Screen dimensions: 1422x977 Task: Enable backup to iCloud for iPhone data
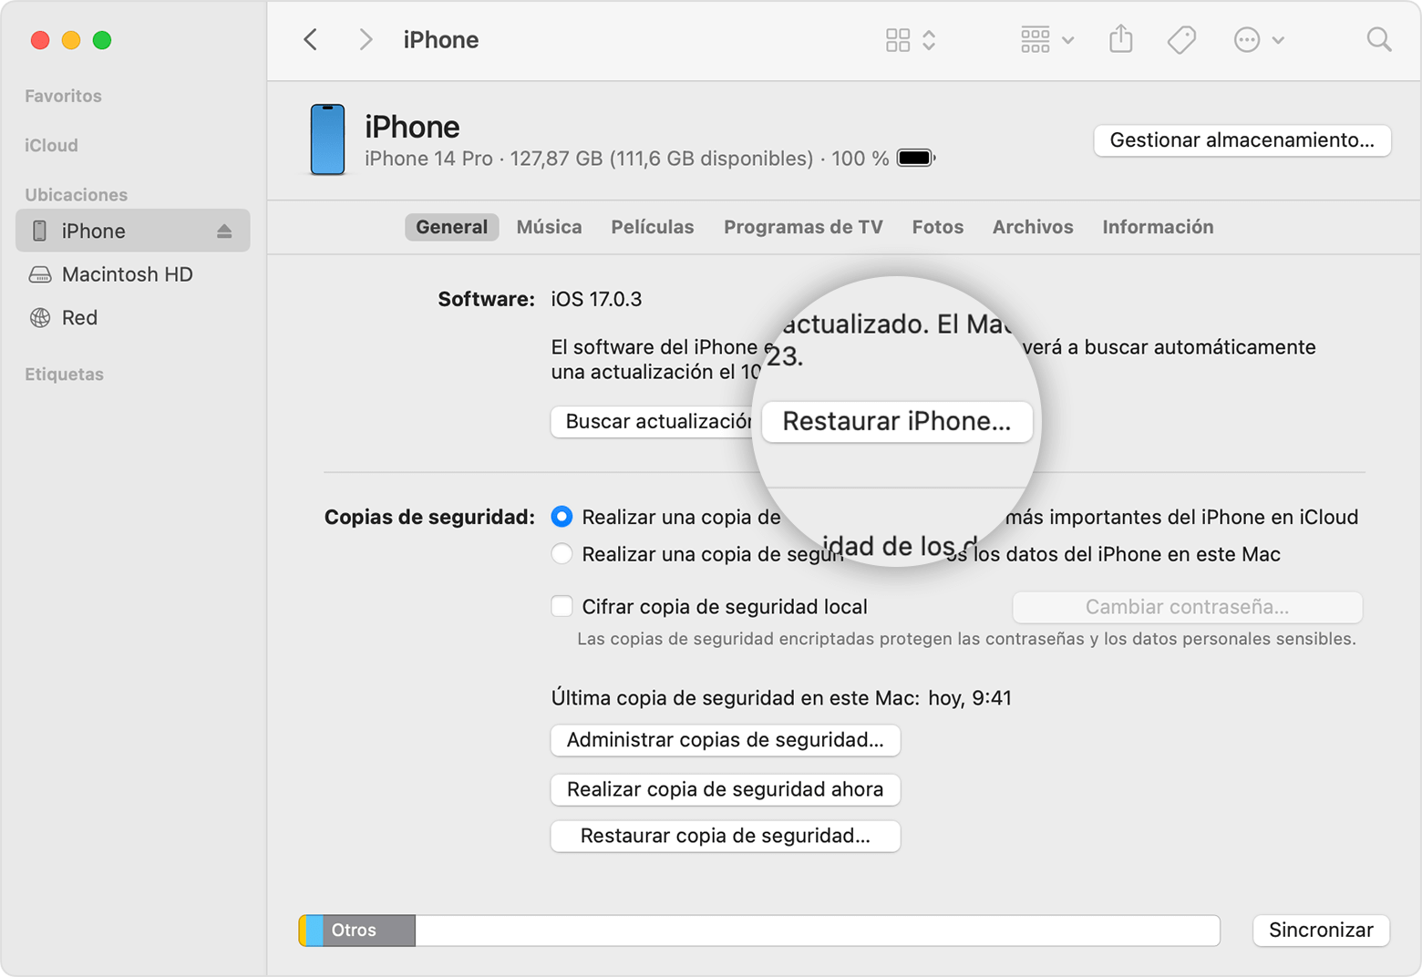pyautogui.click(x=562, y=516)
